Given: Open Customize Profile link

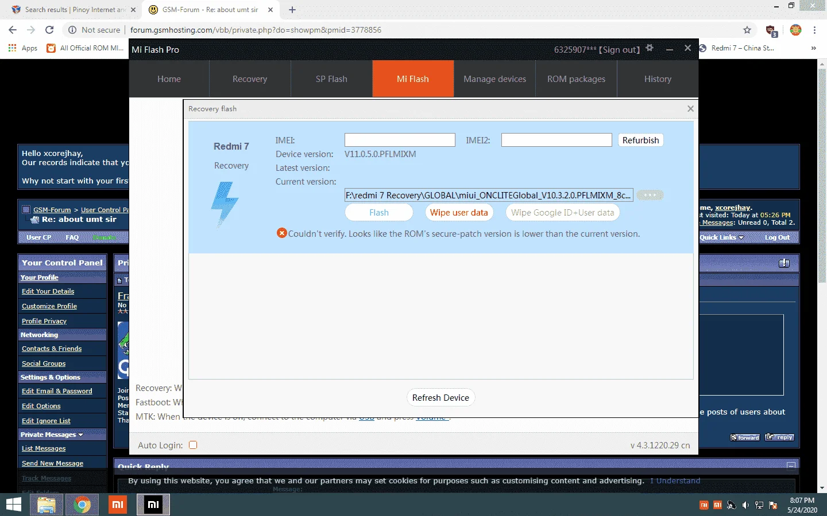Looking at the screenshot, I should (49, 306).
